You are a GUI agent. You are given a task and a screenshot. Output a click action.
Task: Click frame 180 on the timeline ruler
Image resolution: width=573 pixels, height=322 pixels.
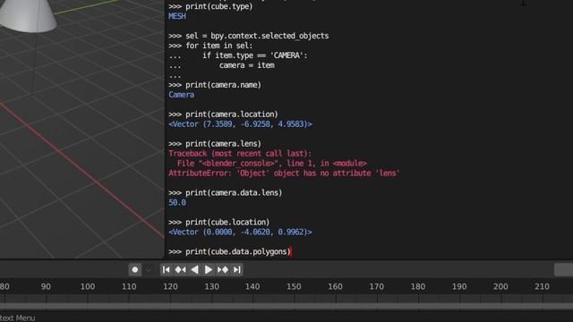coord(418,286)
